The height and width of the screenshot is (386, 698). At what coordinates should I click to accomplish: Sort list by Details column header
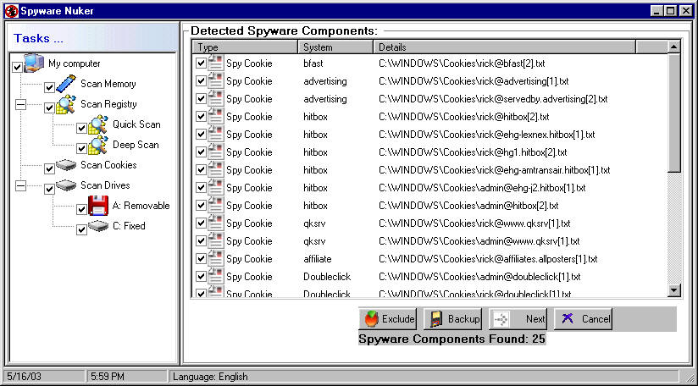505,47
